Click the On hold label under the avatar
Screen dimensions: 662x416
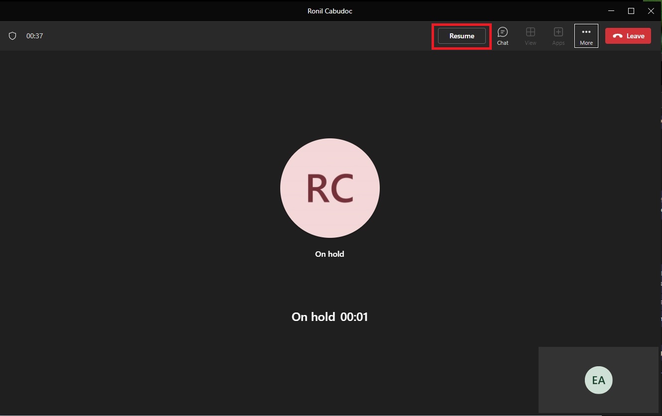click(x=330, y=254)
